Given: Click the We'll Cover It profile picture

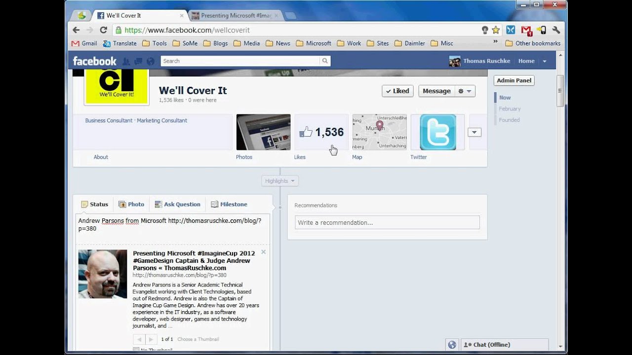Looking at the screenshot, I should coord(117,87).
